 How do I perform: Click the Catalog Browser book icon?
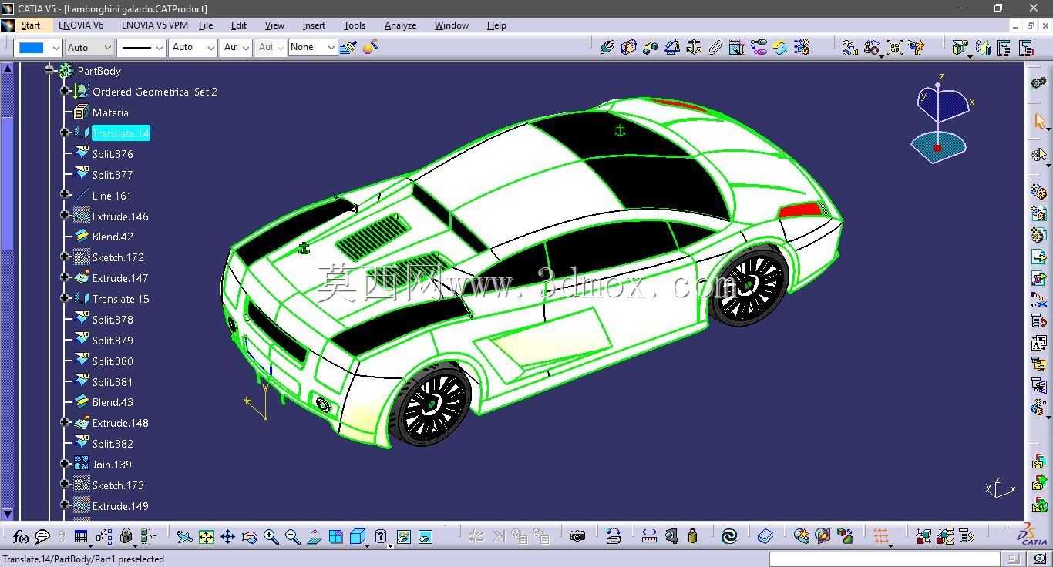tap(765, 536)
